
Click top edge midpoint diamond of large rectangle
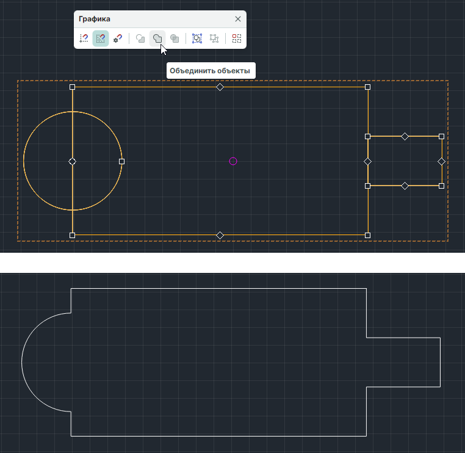(x=220, y=87)
